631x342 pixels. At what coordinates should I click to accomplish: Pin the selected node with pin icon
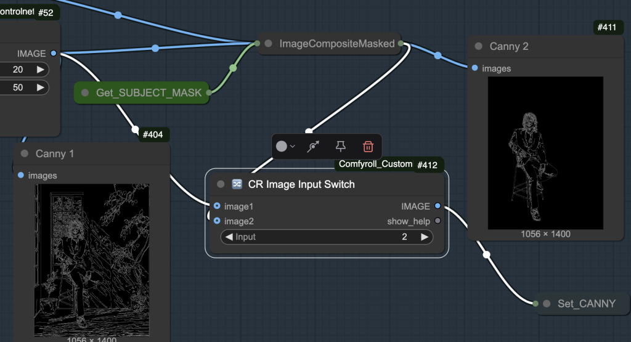[x=340, y=147]
